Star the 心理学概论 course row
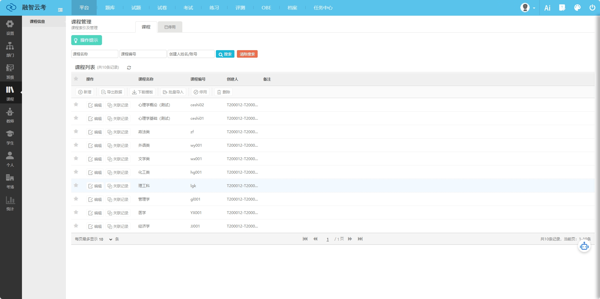This screenshot has height=299, width=600. coord(76,105)
